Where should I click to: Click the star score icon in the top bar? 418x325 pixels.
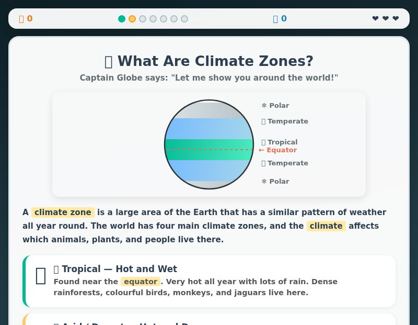tap(21, 18)
